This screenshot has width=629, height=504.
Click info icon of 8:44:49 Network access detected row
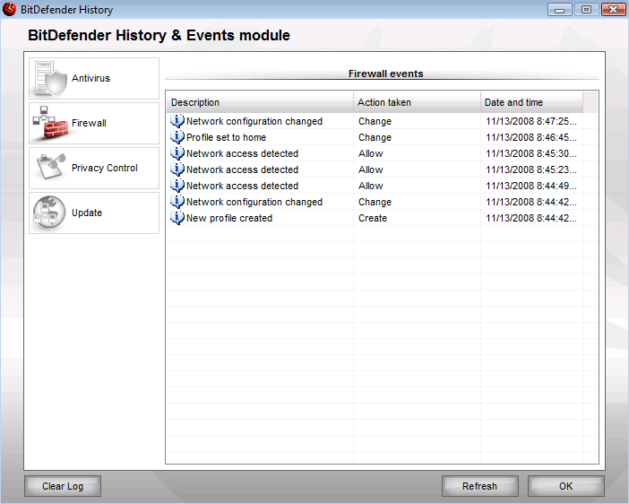(177, 186)
